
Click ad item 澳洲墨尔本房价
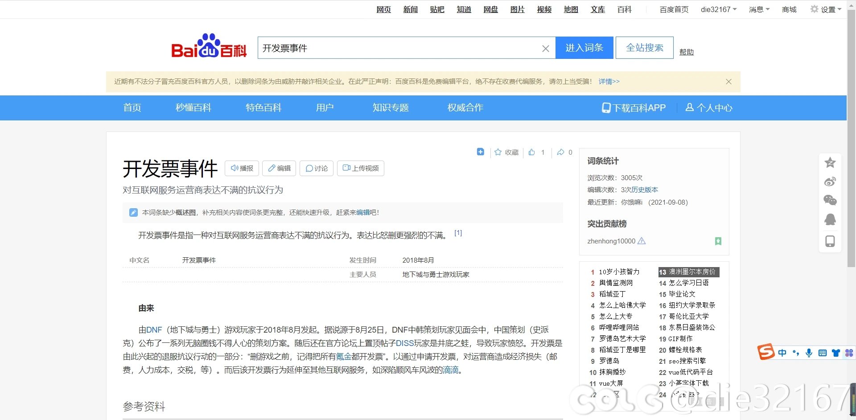click(692, 272)
